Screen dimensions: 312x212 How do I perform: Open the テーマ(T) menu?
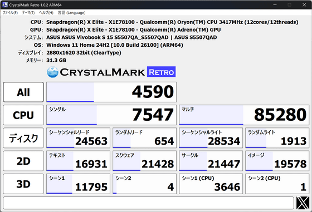28,13
